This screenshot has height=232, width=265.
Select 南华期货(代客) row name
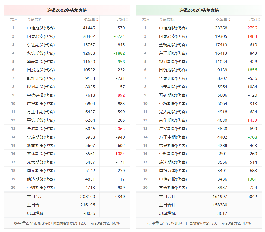173,120
